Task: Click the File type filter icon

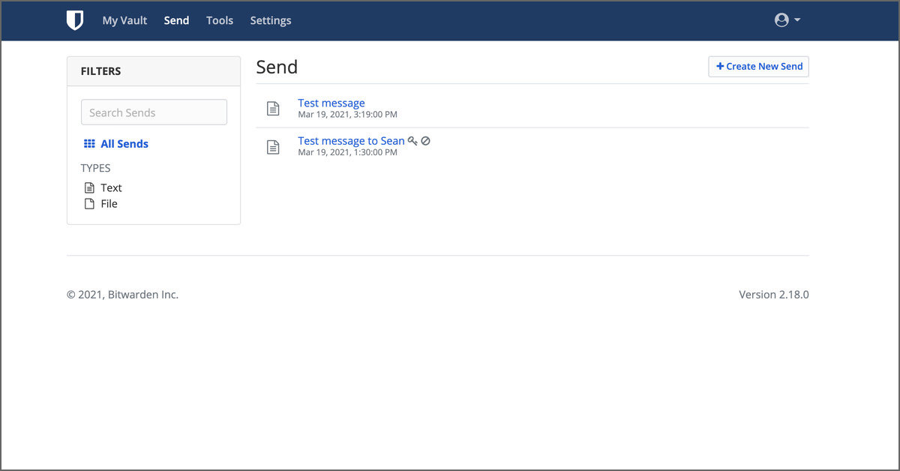Action: pos(89,203)
